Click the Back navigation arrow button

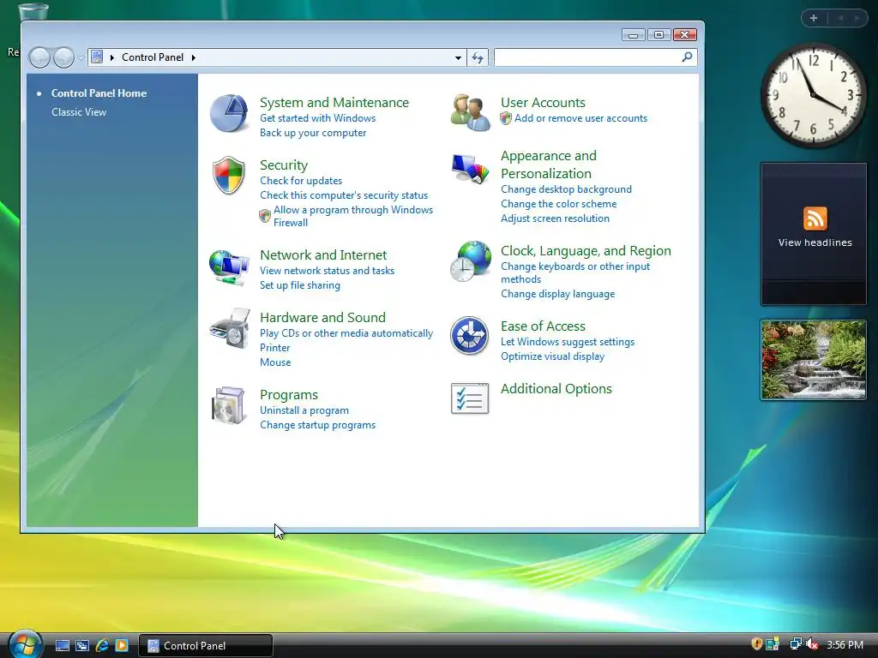pyautogui.click(x=39, y=57)
